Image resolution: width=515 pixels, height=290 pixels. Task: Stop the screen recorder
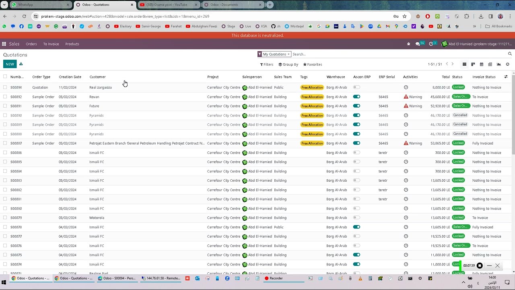480,265
